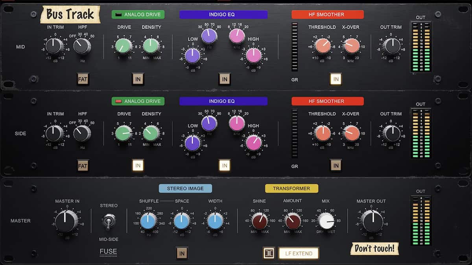This screenshot has width=472, height=265.
Task: Click the transformer icon button beside LF EXTEND
Action: click(x=269, y=253)
